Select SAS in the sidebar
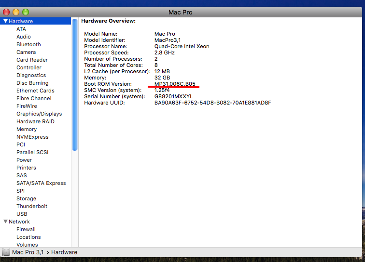Viewport: 365px width, 262px height. [x=22, y=175]
